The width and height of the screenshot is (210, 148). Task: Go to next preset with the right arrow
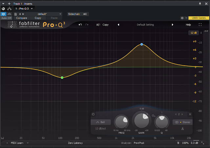click(23, 14)
